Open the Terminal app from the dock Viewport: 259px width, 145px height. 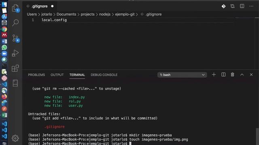tap(4, 66)
